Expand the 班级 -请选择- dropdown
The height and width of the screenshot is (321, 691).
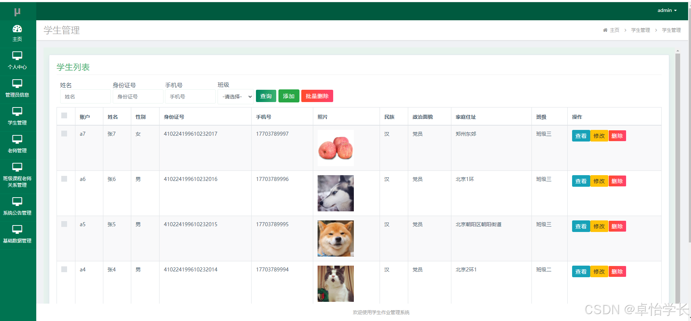coord(236,97)
